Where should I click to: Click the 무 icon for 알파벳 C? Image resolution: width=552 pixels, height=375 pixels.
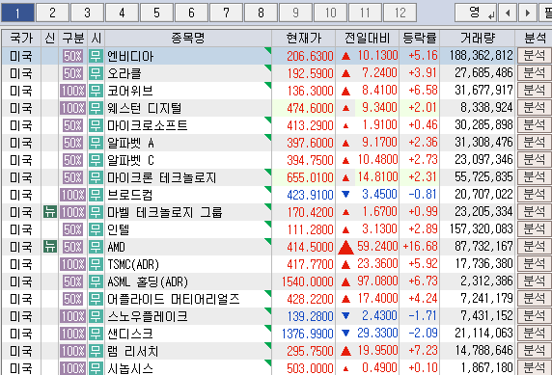pyautogui.click(x=96, y=160)
